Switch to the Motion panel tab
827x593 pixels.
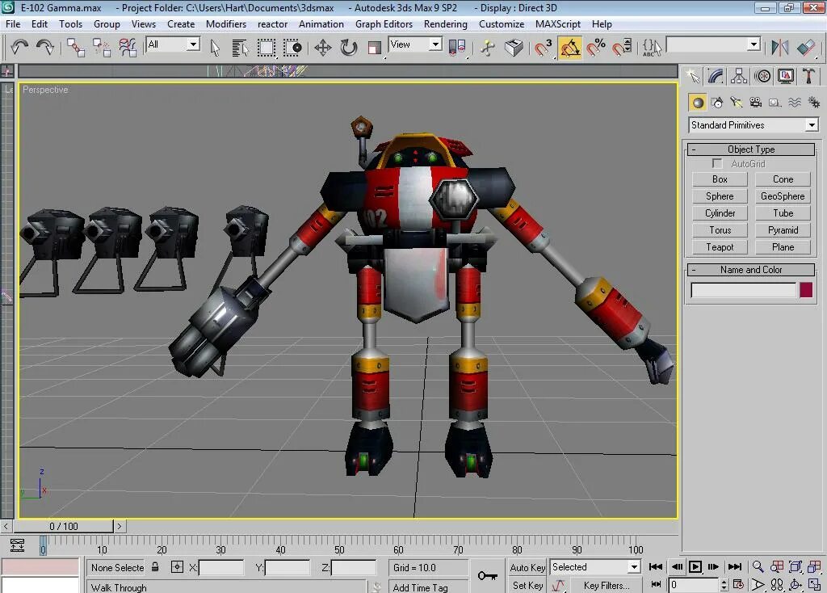pos(762,77)
